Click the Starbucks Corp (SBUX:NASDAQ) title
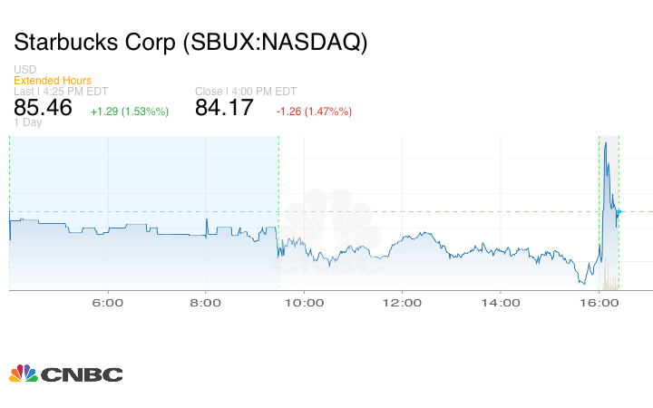653x408 pixels. click(x=190, y=43)
